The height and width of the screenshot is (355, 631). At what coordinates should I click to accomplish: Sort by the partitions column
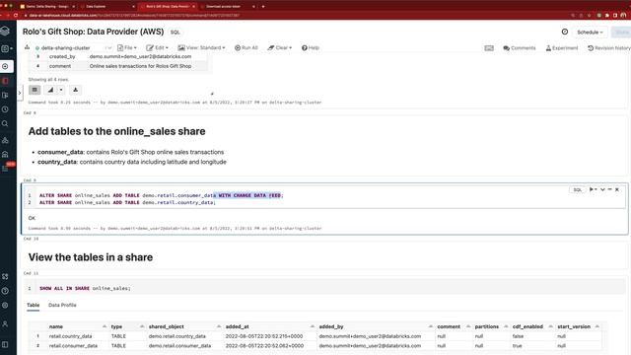(x=491, y=326)
